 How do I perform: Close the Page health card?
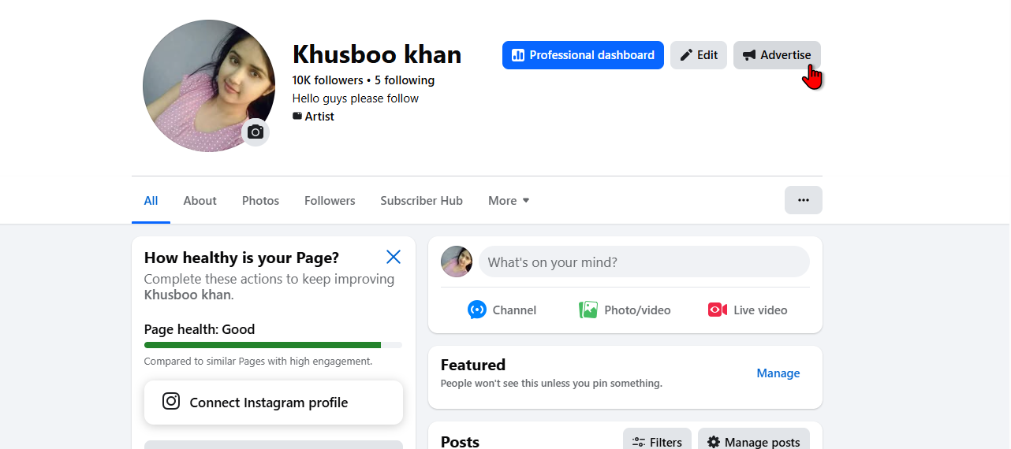(x=394, y=257)
